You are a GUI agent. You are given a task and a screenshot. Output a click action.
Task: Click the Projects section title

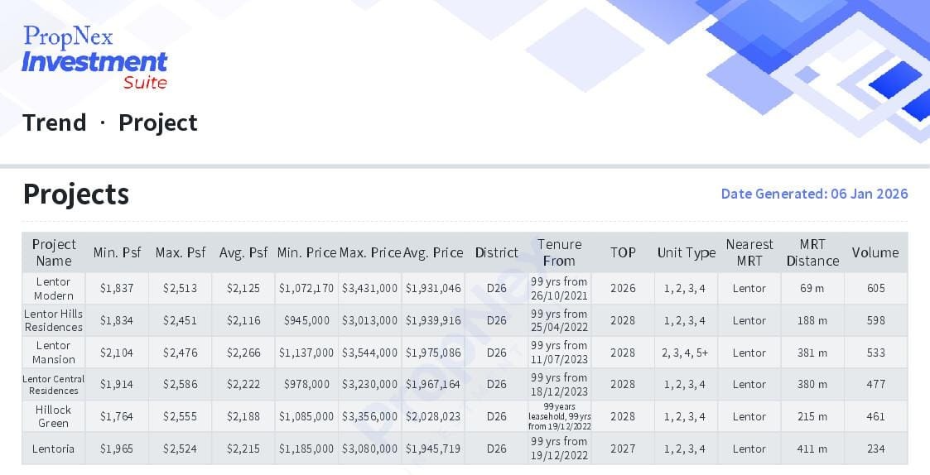pyautogui.click(x=76, y=194)
